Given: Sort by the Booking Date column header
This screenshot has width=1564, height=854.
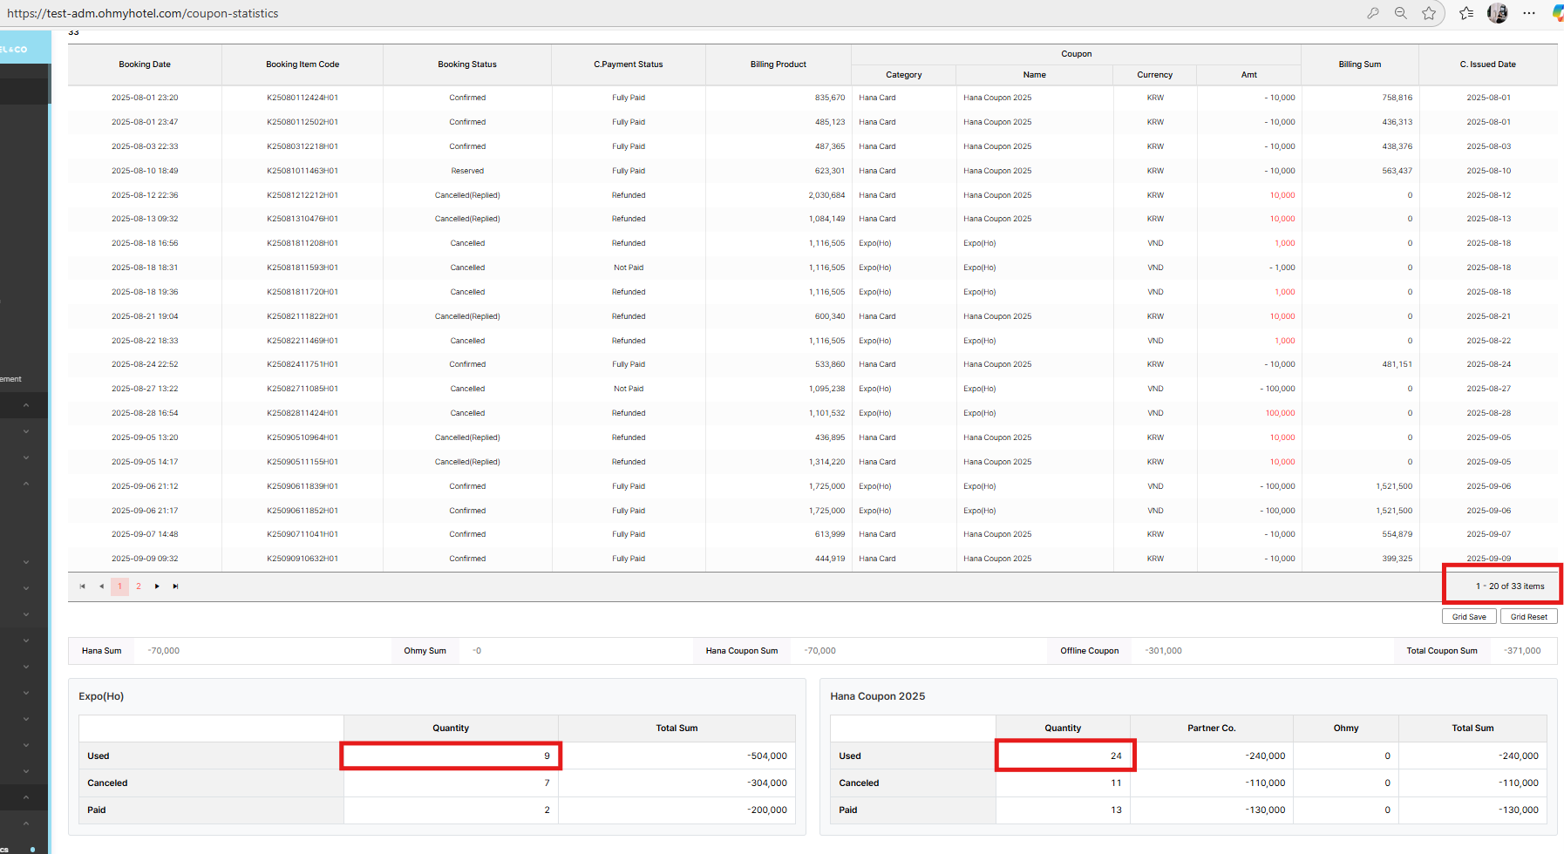Looking at the screenshot, I should [145, 64].
